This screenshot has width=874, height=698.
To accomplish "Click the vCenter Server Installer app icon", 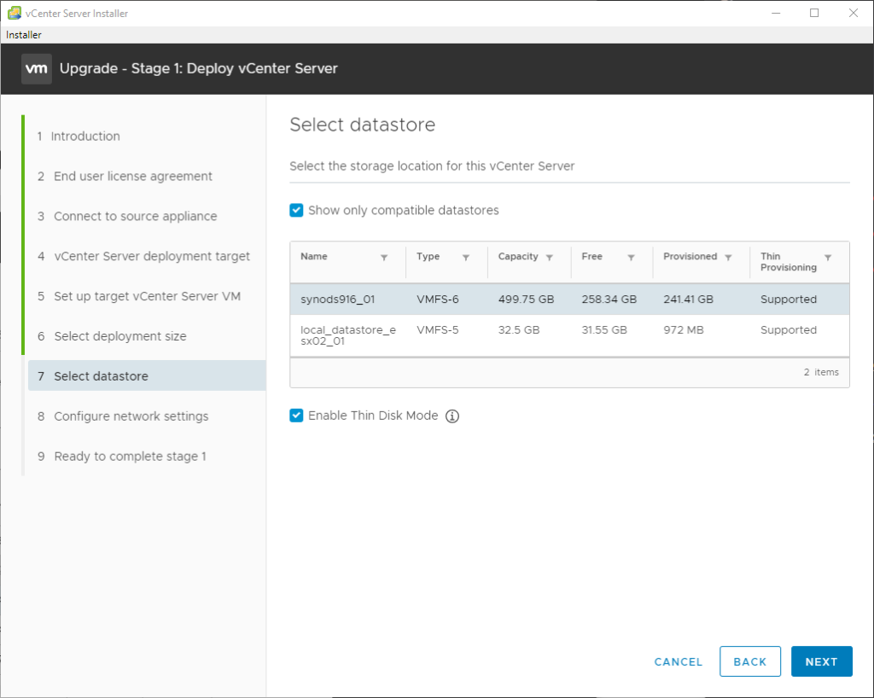I will 14,13.
